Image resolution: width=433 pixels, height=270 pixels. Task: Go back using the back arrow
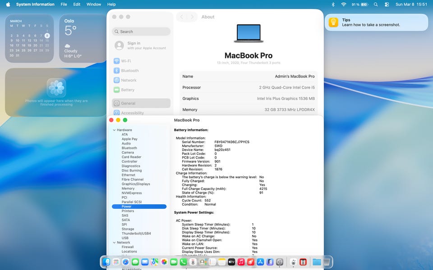(x=182, y=17)
